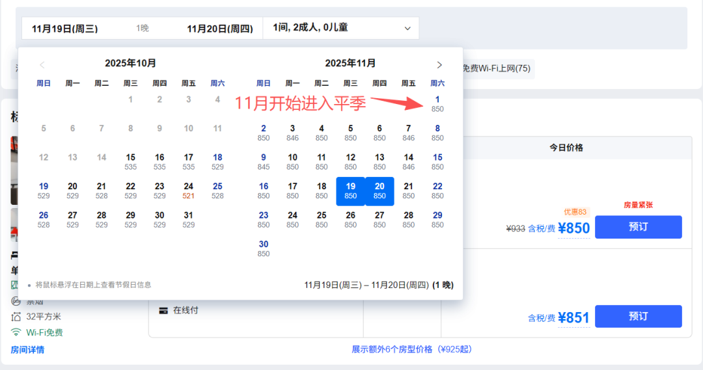Viewport: 703px width, 370px height.
Task: Click the 32平方米 room size icon
Action: coord(16,317)
